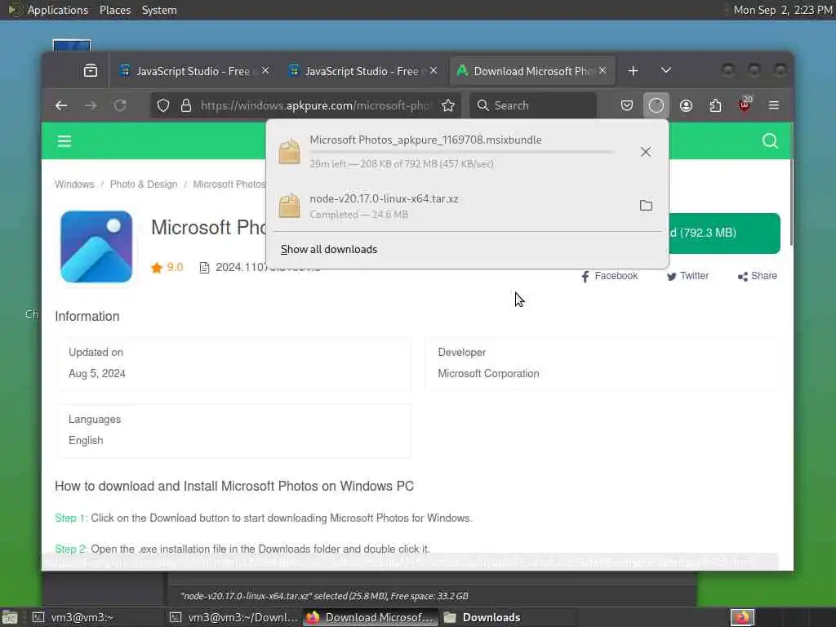Click English language value
Viewport: 836px width, 627px height.
point(86,441)
